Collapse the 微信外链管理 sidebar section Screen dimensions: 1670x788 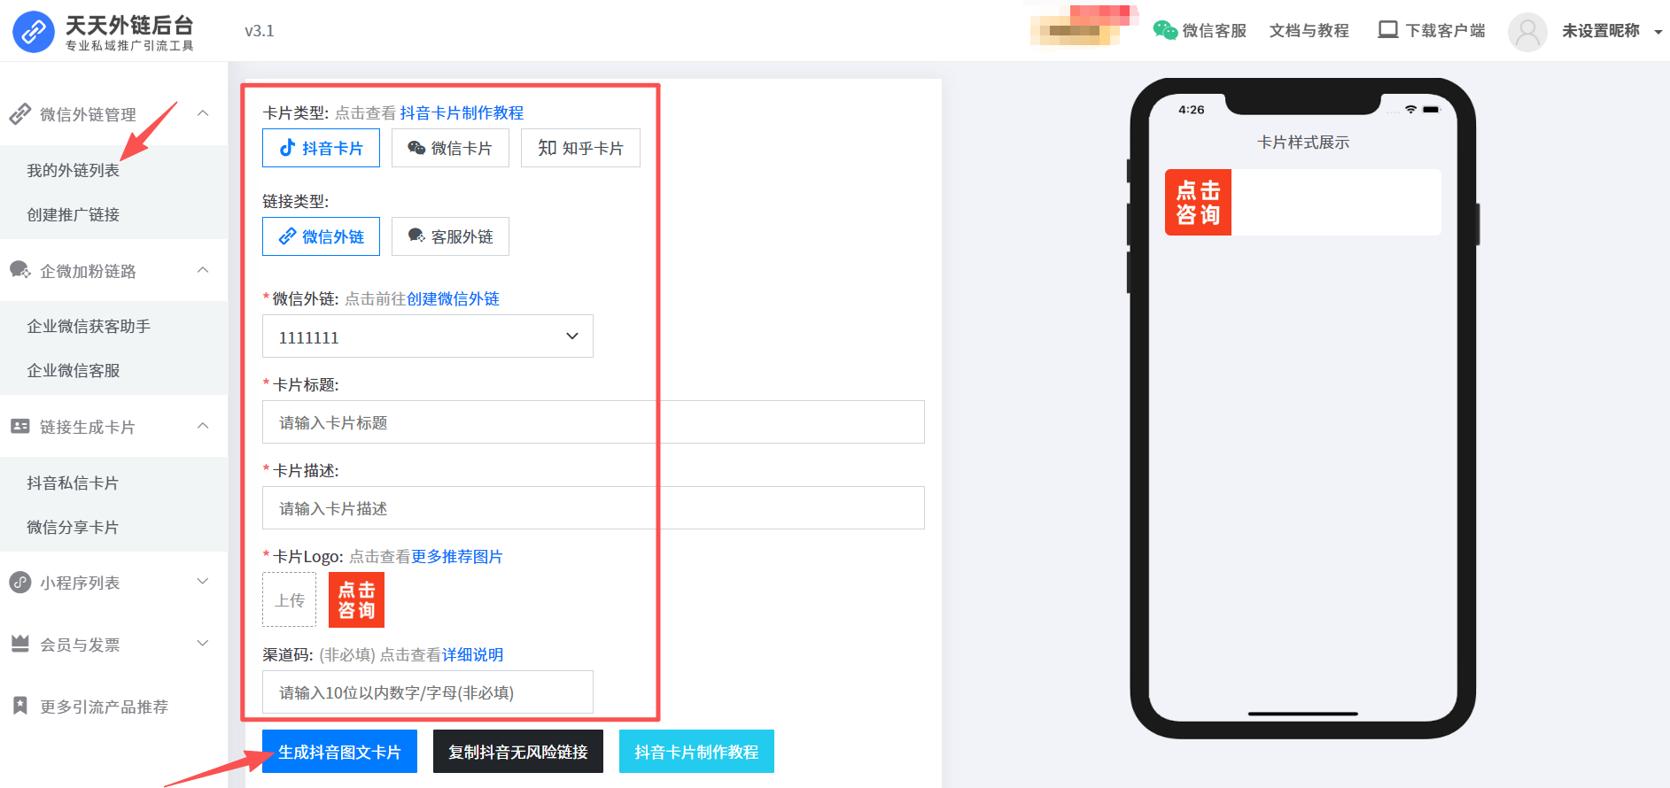[x=203, y=113]
